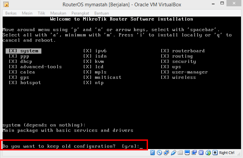Click the shared folders icon
243x158 pixels.
180,153
